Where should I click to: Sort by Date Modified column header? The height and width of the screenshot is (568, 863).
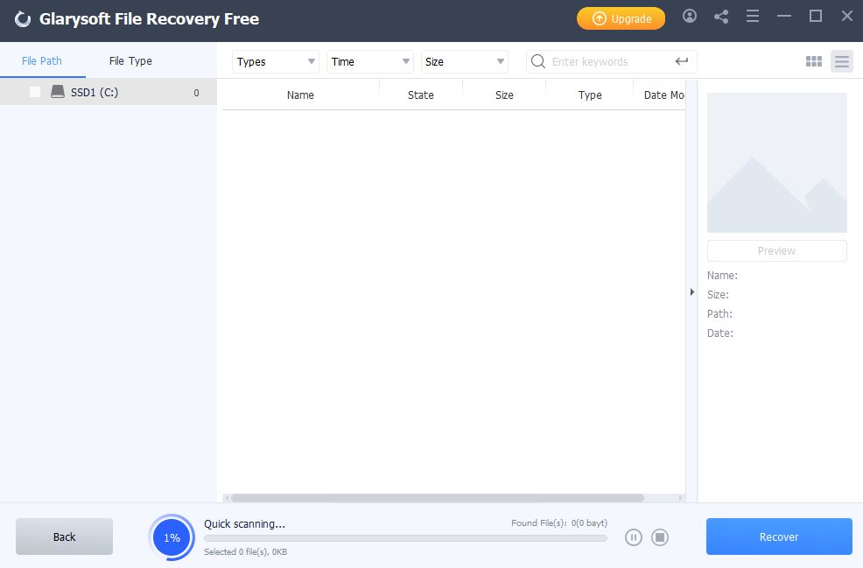[663, 95]
